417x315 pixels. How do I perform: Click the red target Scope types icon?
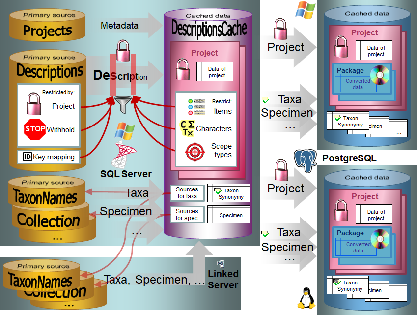195,153
